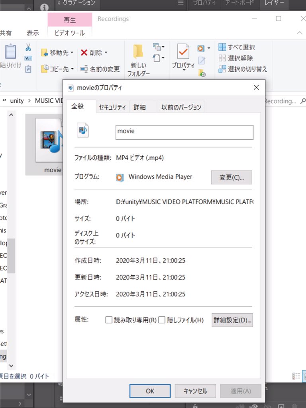Image resolution: width=306 pixels, height=408 pixels.
Task: Open Advanced settings (詳細設定(D)...)
Action: pos(232,320)
